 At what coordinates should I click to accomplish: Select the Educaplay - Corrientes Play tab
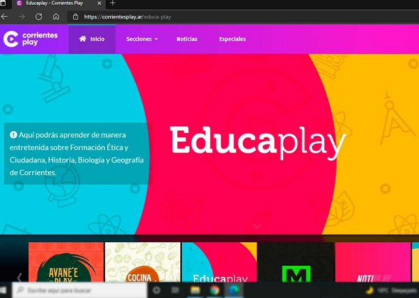(x=59, y=3)
